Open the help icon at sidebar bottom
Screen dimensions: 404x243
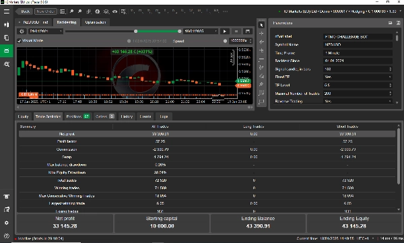(7, 236)
